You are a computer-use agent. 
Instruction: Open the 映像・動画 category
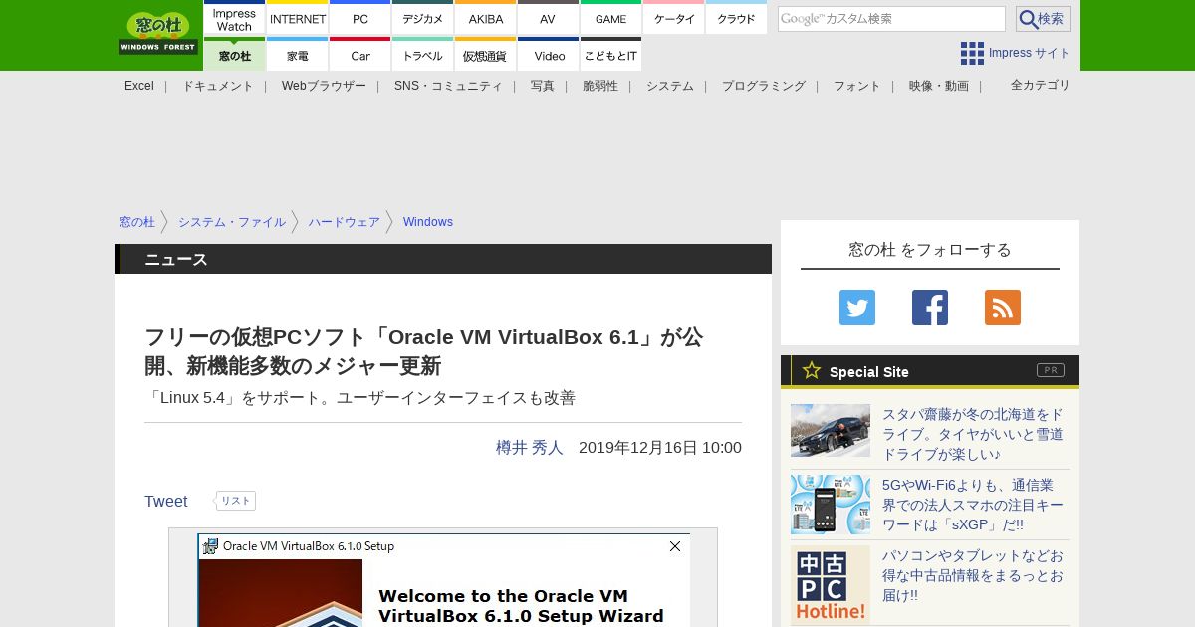click(x=939, y=86)
